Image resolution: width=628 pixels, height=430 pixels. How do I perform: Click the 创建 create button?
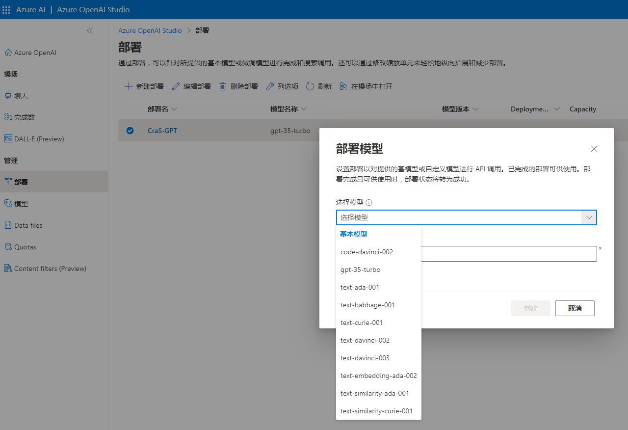pos(531,308)
